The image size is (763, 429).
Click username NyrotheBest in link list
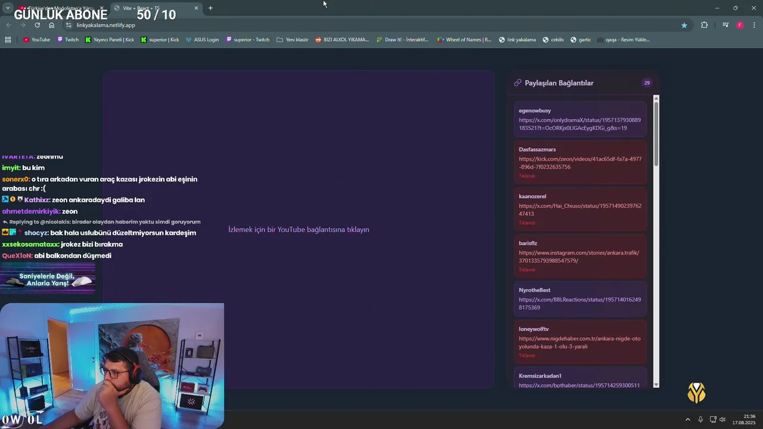pyautogui.click(x=535, y=290)
